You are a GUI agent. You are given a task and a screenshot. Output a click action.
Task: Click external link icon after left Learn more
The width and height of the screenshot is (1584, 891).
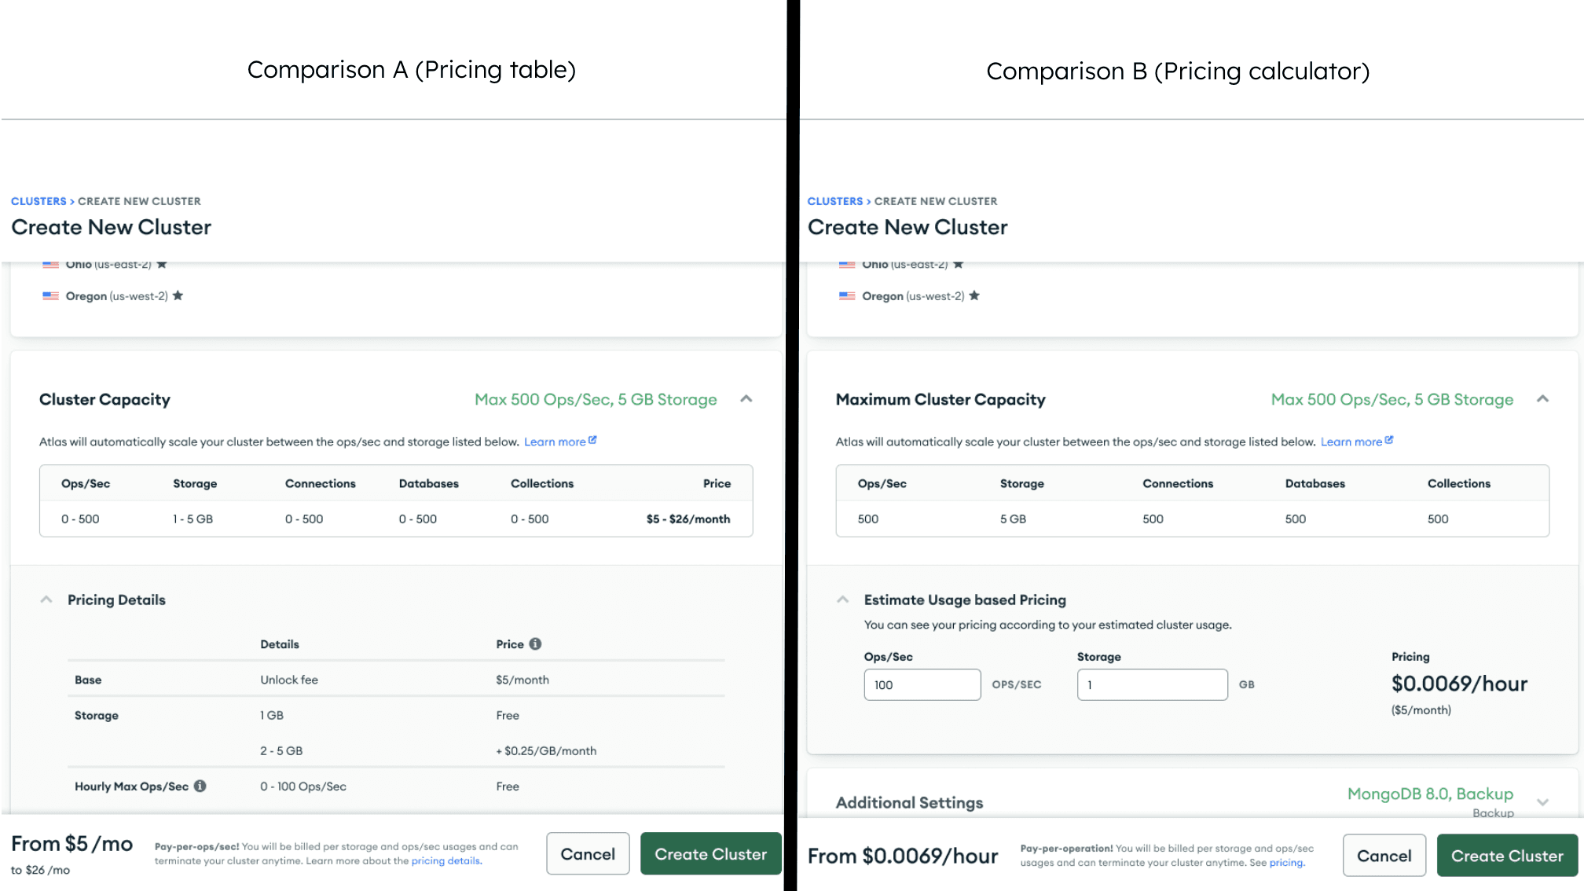pos(592,440)
